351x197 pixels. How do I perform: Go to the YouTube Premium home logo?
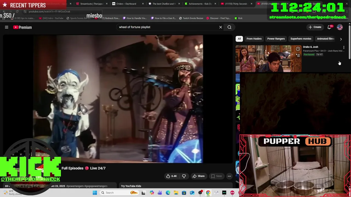click(22, 27)
